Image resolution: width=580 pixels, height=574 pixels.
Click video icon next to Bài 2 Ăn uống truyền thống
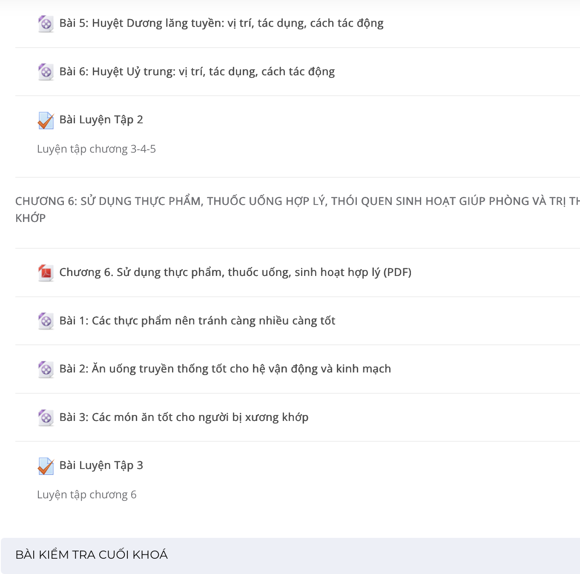tap(46, 369)
